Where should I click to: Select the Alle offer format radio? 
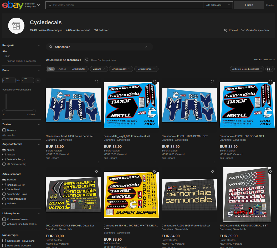[x=4, y=150]
